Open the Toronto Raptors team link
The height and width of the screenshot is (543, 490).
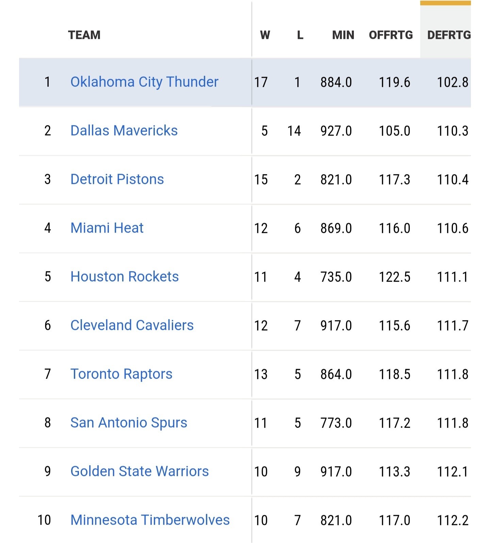coord(121,374)
